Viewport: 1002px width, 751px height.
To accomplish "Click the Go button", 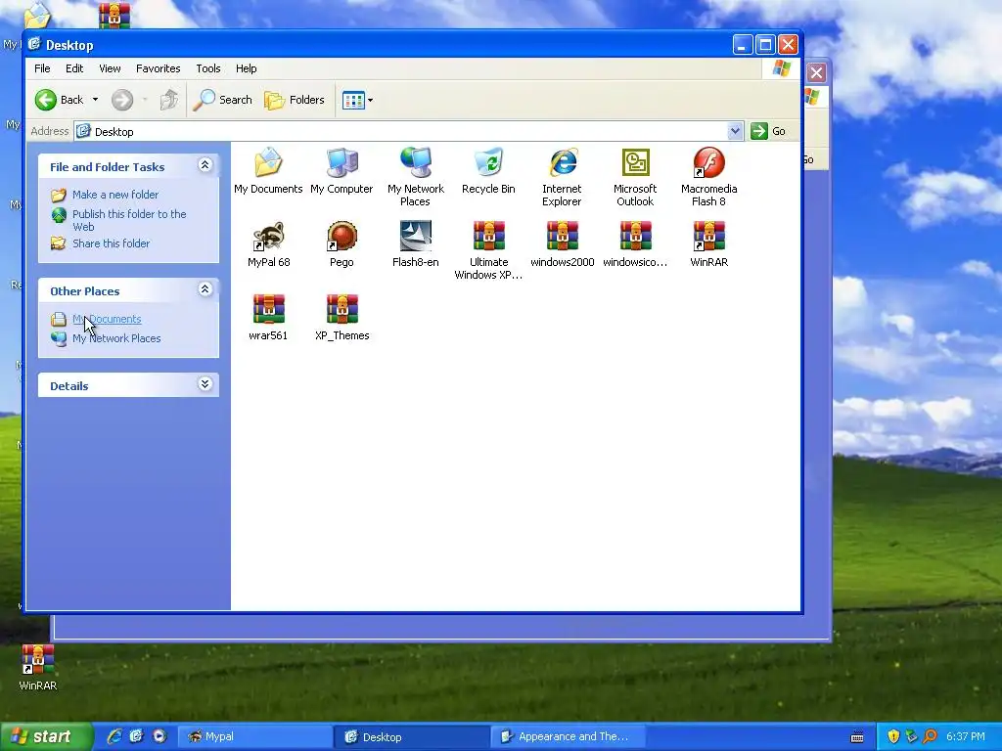I will (769, 131).
